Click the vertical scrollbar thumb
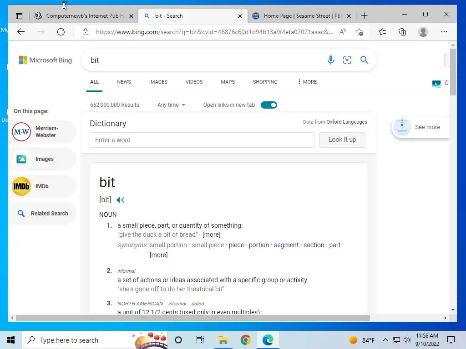 (453, 72)
